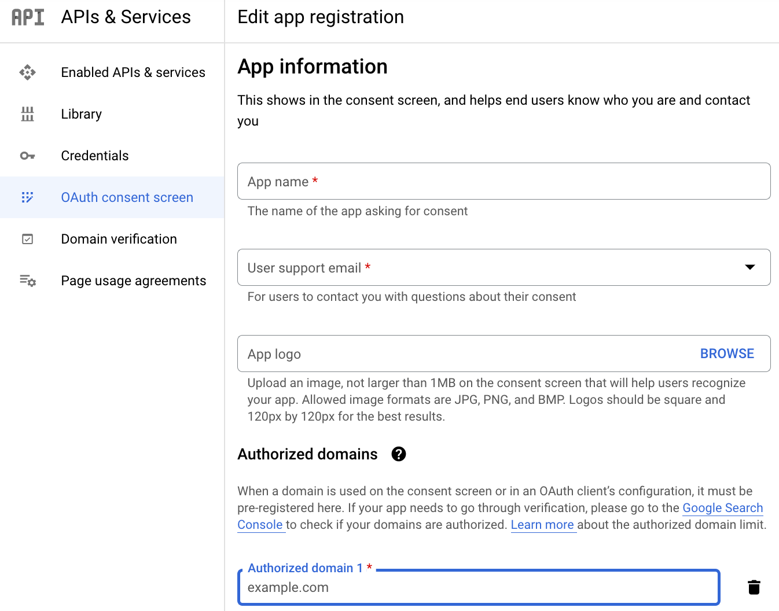Click the logo upload instructions text

pos(497,400)
